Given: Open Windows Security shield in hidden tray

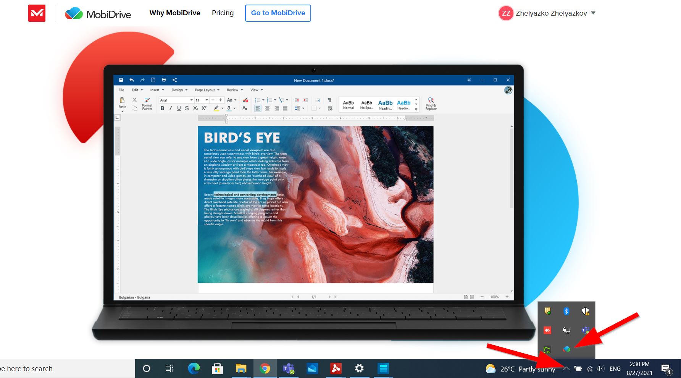Looking at the screenshot, I should pyautogui.click(x=586, y=311).
